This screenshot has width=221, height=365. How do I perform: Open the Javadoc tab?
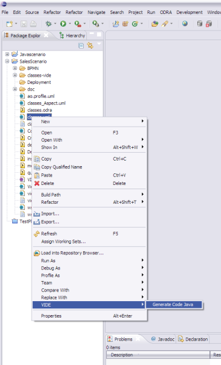coord(163,339)
